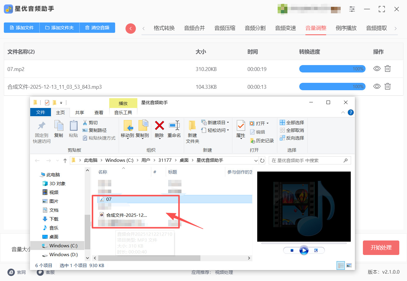Click the media playback progress slider
Viewport: 407px width, 281px height.
(x=304, y=243)
